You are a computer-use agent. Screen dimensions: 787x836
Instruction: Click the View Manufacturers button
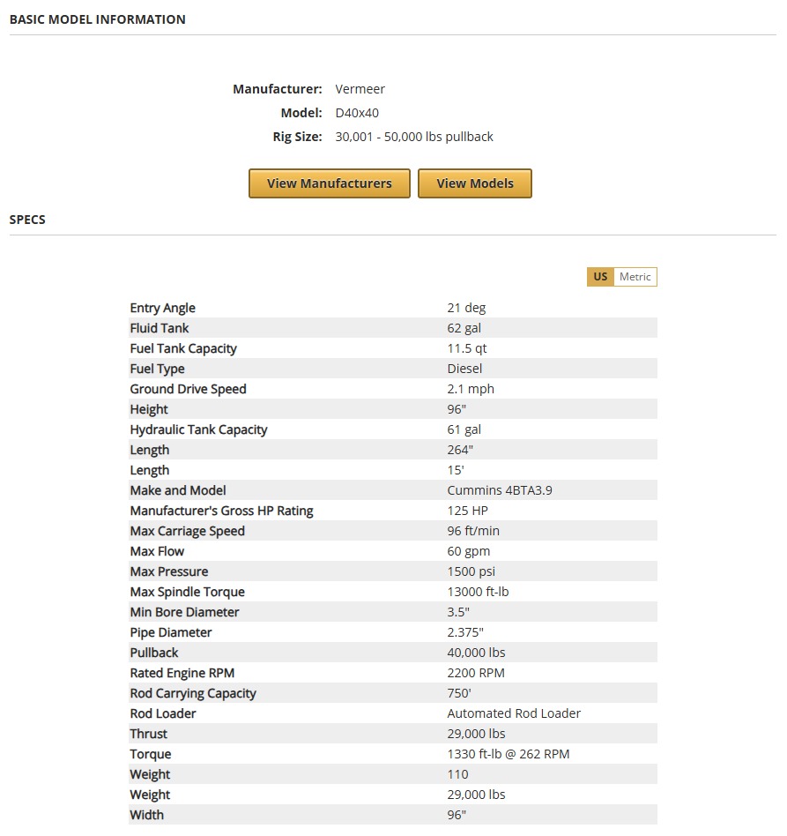point(329,183)
